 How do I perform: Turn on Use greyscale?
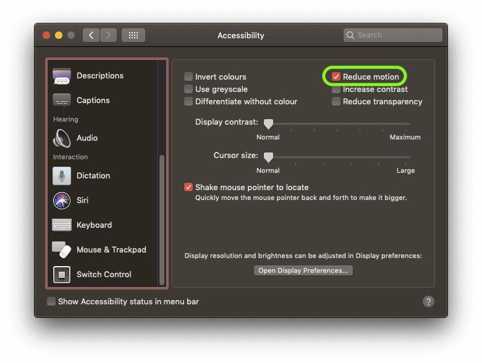point(188,89)
